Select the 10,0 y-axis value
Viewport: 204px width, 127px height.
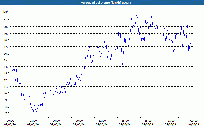(7, 93)
